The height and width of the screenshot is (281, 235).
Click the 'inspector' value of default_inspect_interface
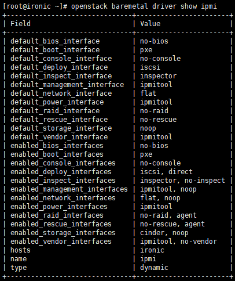[x=158, y=76]
